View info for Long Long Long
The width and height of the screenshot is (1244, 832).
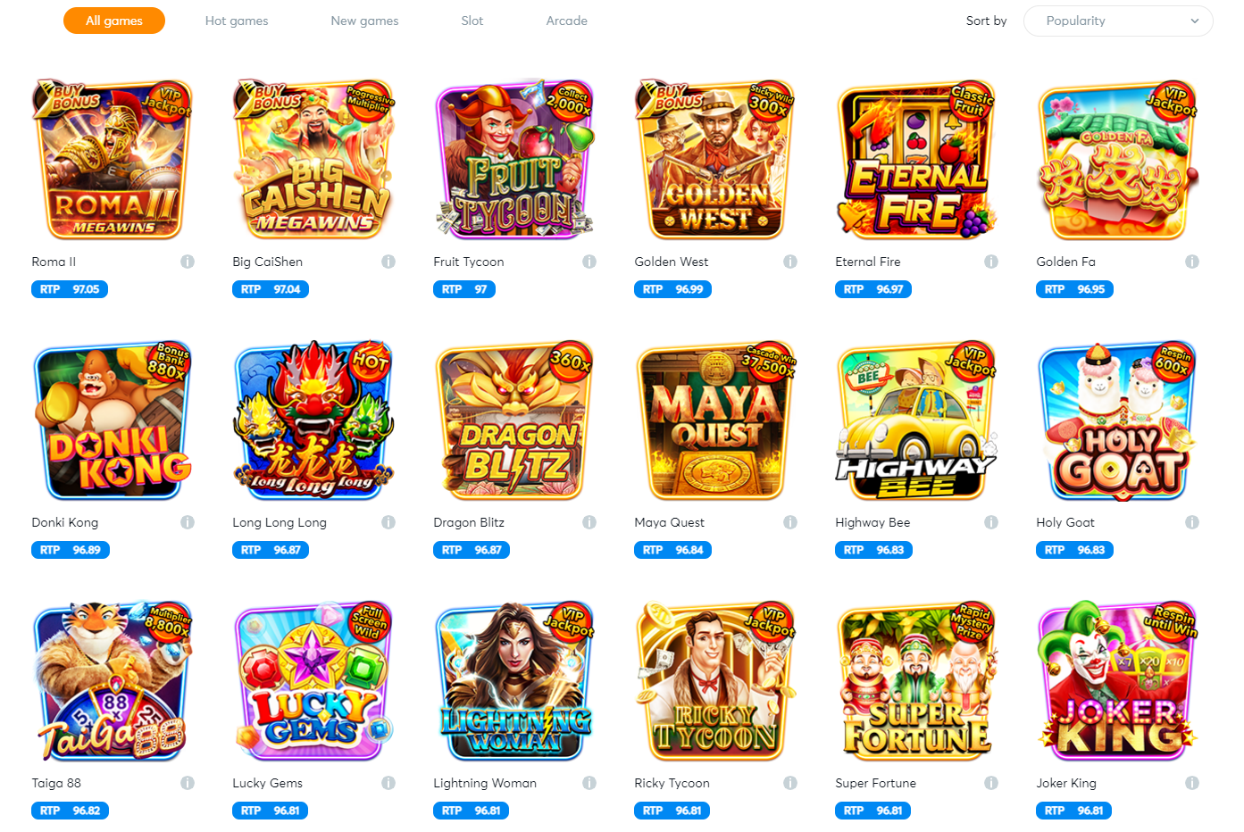(x=388, y=522)
